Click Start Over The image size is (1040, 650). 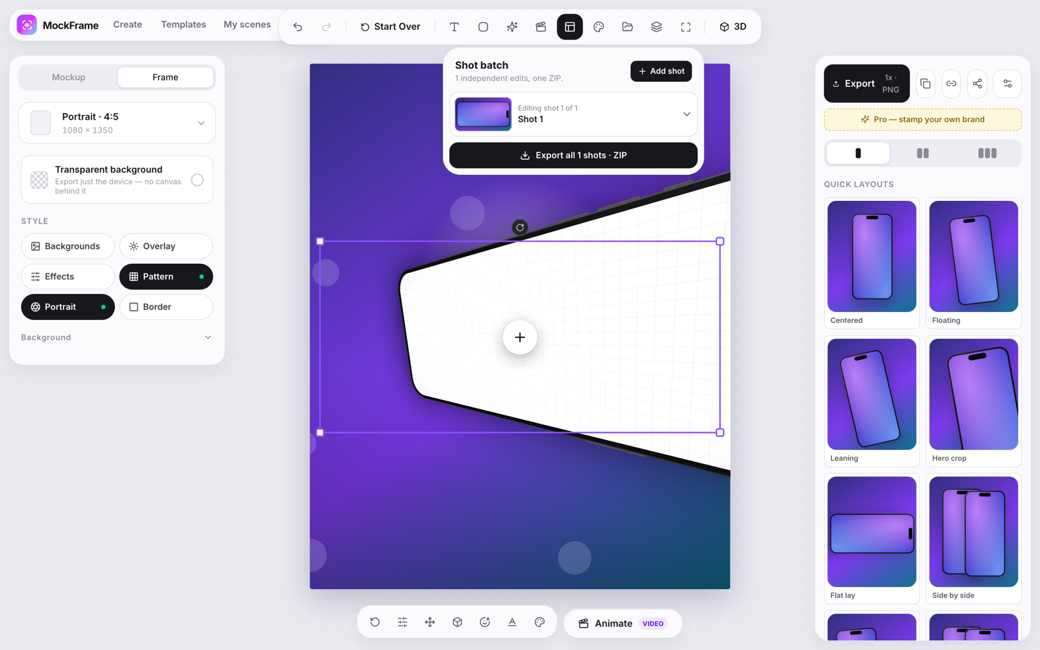pos(390,27)
